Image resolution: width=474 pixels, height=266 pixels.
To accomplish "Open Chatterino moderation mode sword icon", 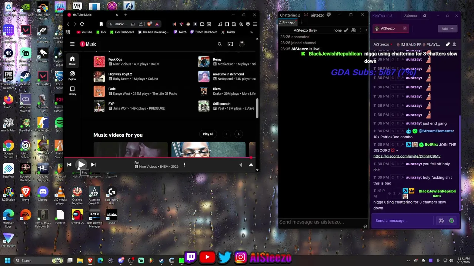I will click(x=346, y=30).
